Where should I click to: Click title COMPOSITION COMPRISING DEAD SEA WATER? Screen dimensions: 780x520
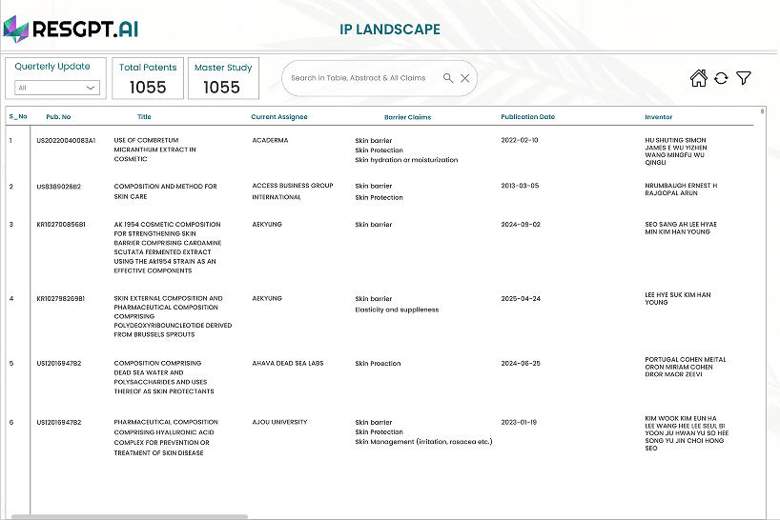[x=164, y=377]
